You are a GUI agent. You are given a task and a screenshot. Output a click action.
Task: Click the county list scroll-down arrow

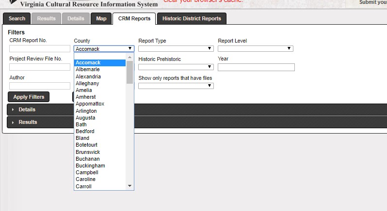pos(129,186)
